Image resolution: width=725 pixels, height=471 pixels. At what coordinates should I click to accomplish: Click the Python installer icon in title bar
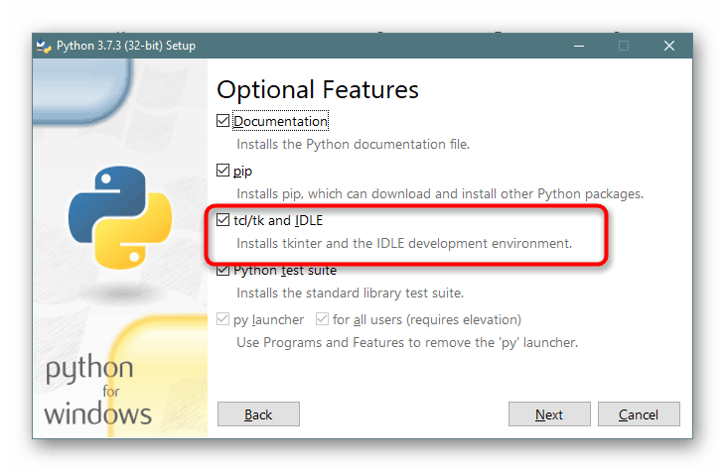(43, 46)
